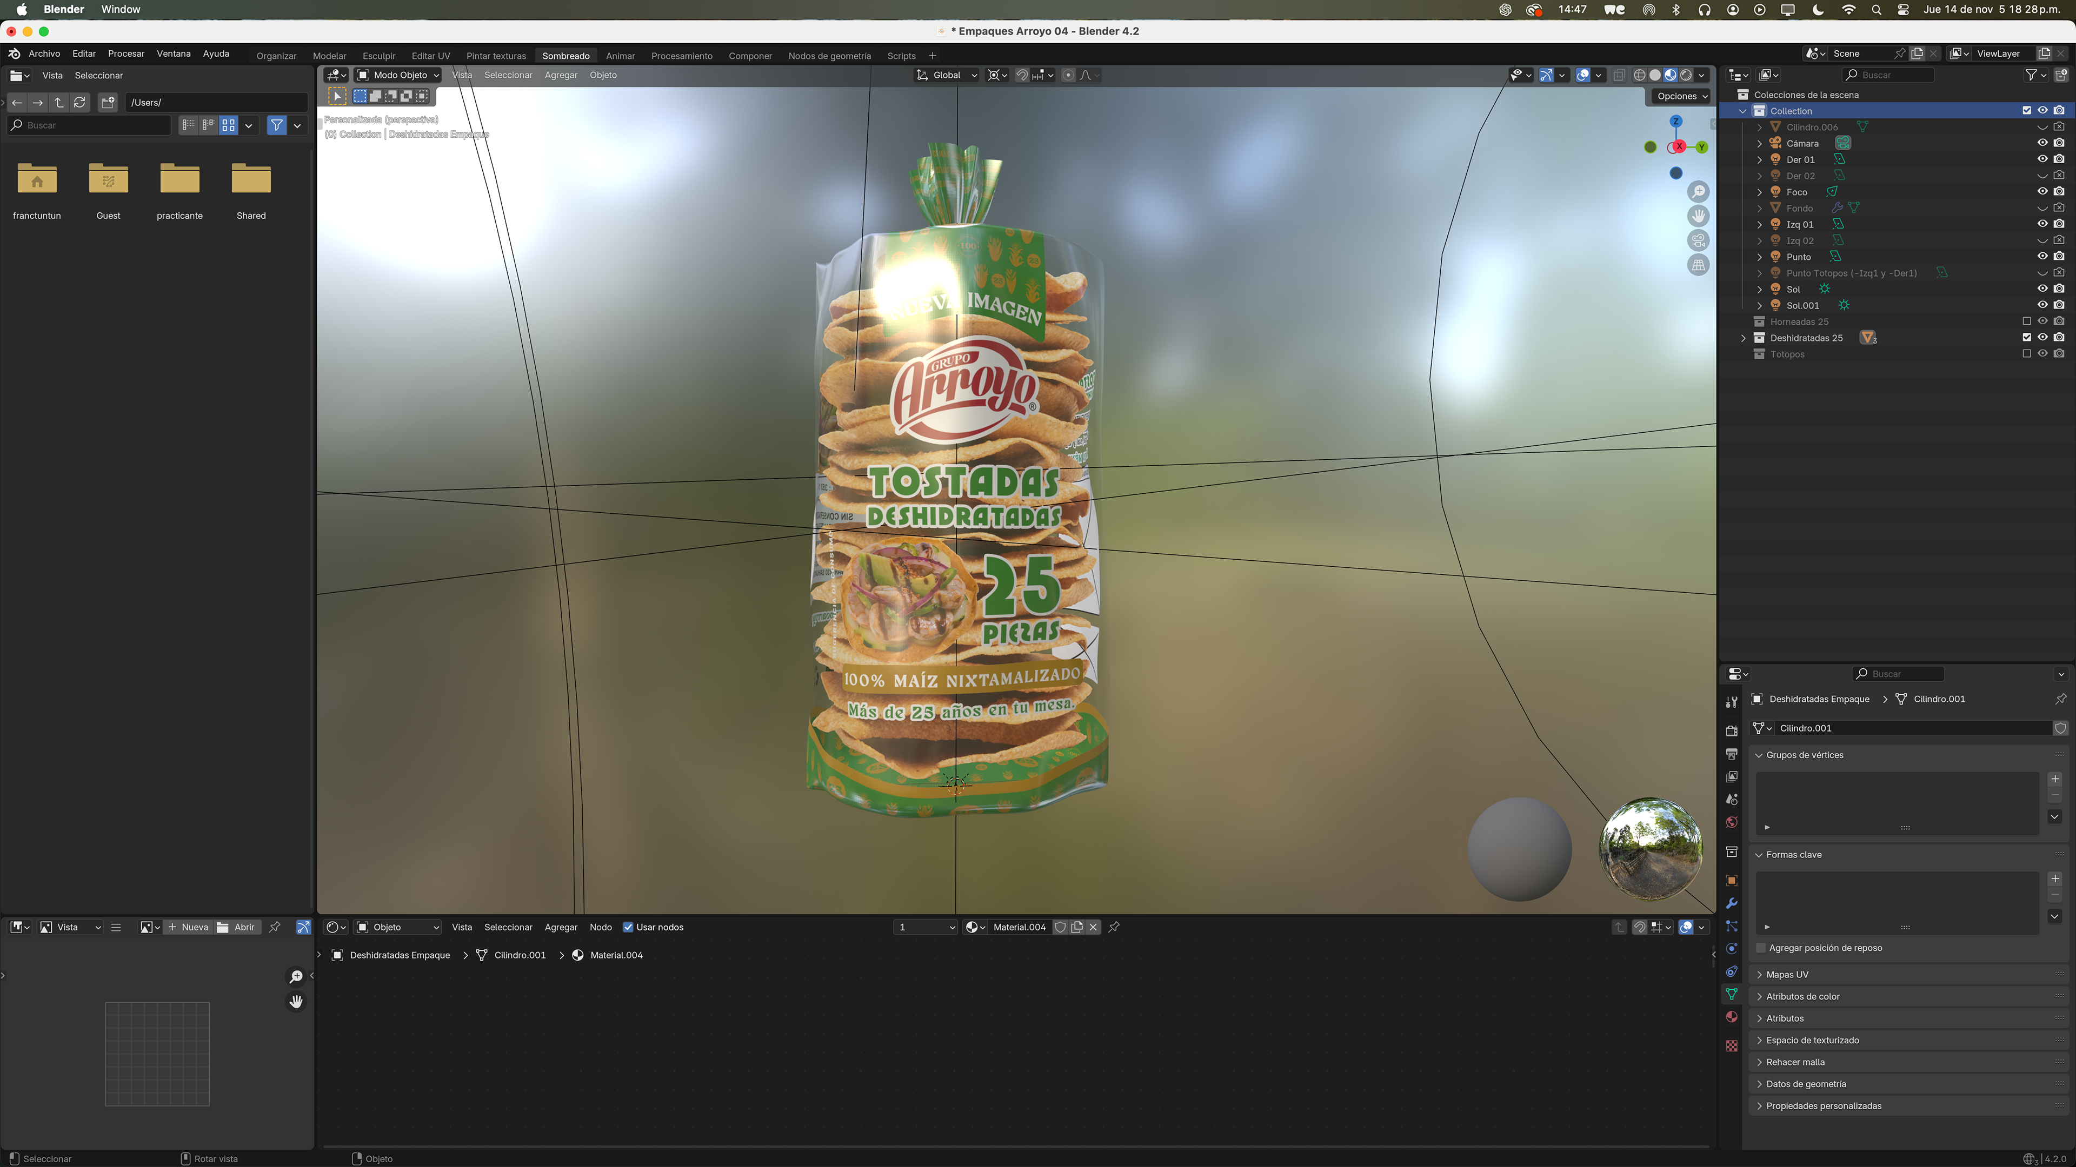Hide Foco light via its eye icon
This screenshot has height=1167, width=2076.
pyautogui.click(x=2042, y=192)
